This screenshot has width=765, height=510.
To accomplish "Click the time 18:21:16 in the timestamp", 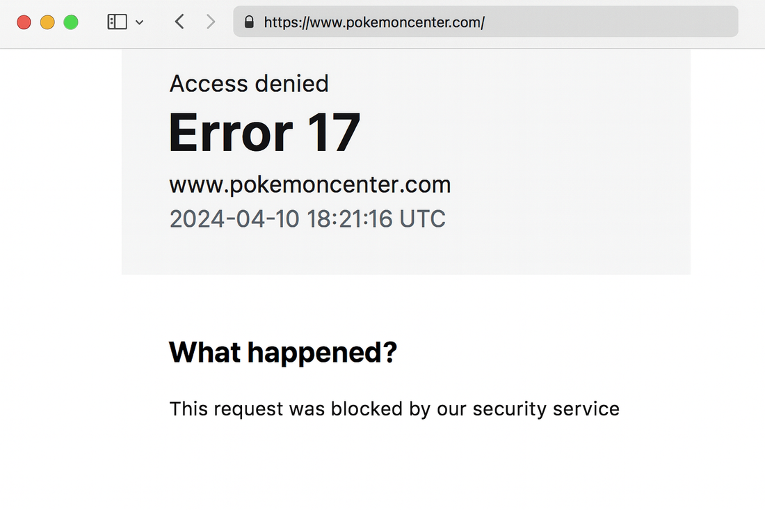I will click(x=349, y=219).
